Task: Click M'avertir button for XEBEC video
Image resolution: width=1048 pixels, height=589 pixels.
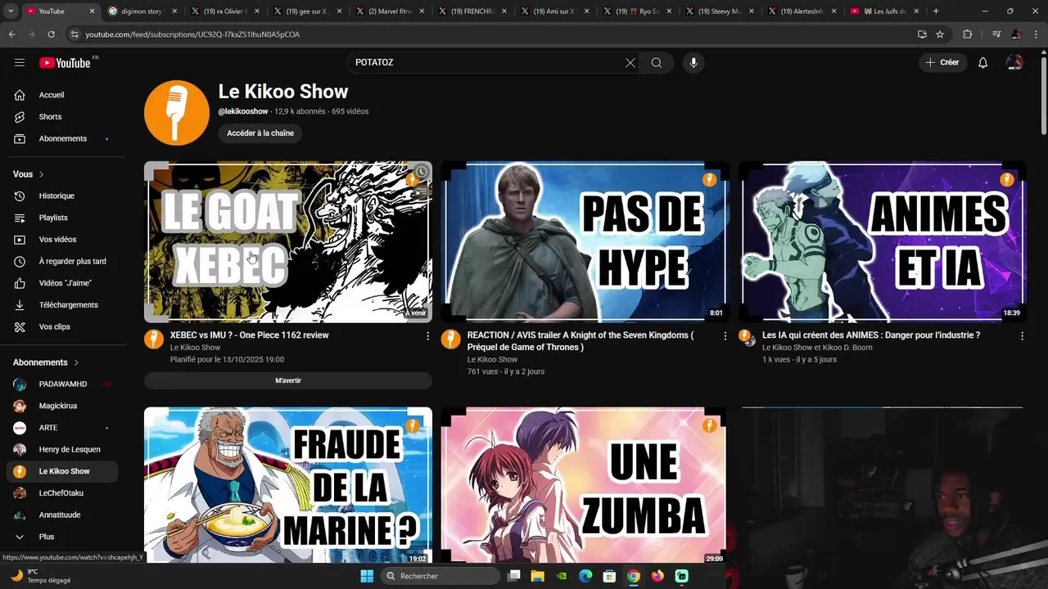Action: pyautogui.click(x=288, y=380)
